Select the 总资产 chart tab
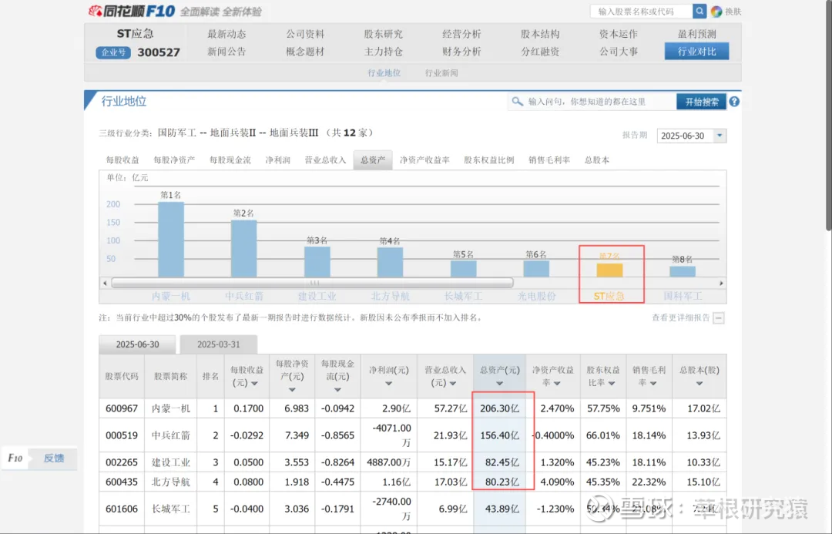This screenshot has height=534, width=832. click(373, 160)
